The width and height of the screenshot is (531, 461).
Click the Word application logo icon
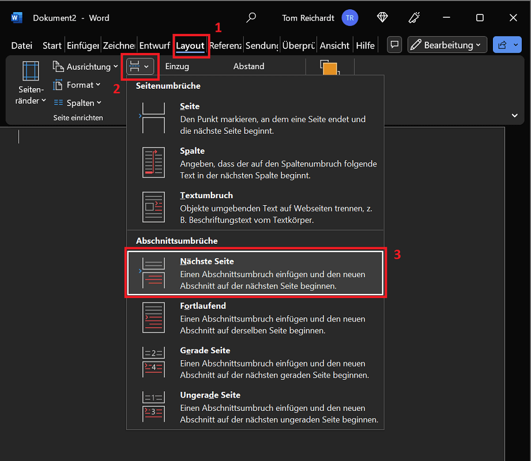16,18
